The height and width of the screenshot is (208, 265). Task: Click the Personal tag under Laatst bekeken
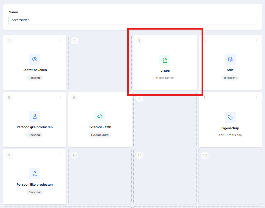(x=35, y=78)
